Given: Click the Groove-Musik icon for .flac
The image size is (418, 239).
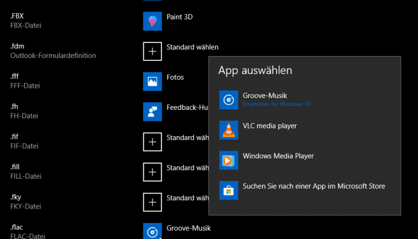Looking at the screenshot, I should point(152,231).
